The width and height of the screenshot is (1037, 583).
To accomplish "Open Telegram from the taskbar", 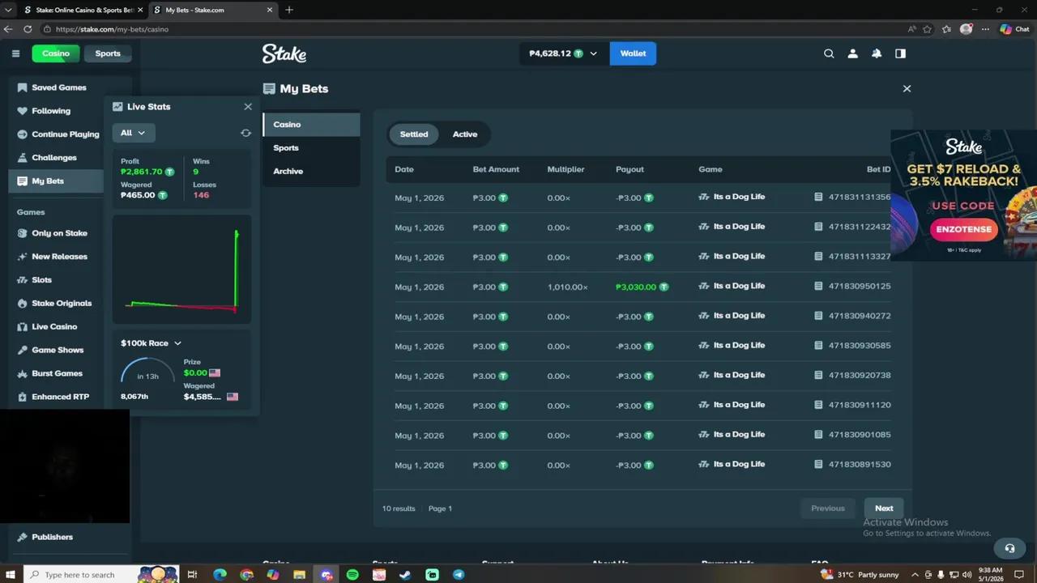I will (x=459, y=575).
